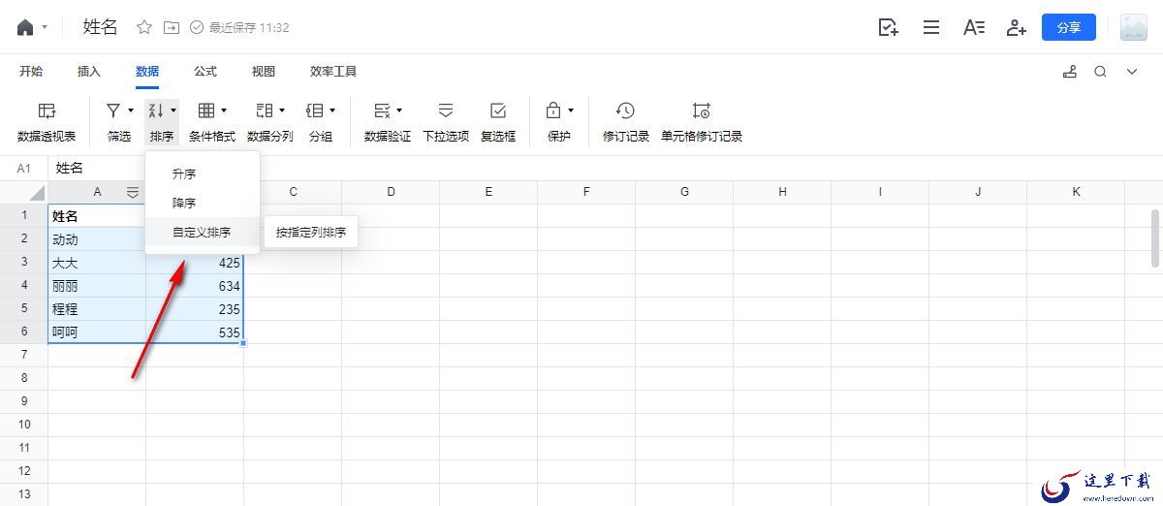
Task: Click the search magnifier icon
Action: pos(1100,72)
